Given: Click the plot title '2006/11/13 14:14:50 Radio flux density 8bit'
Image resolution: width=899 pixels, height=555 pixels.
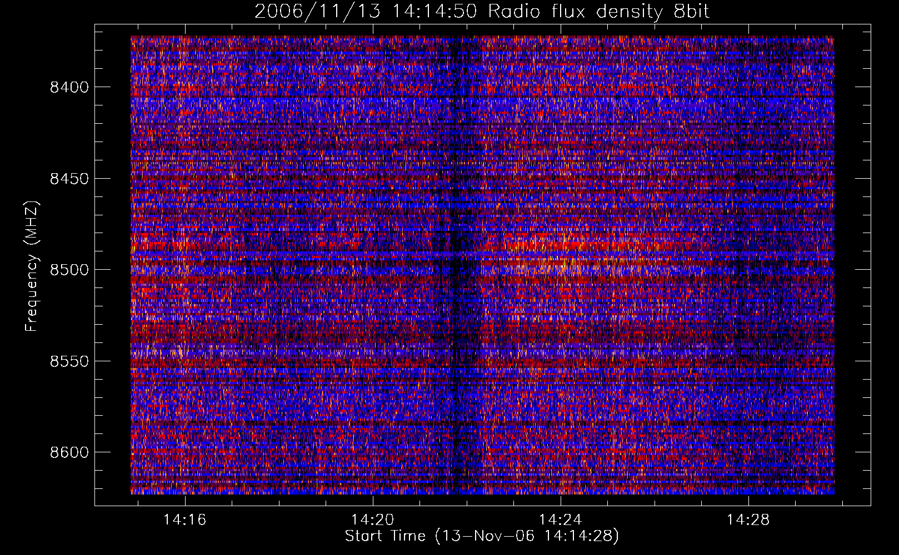Looking at the screenshot, I should [482, 12].
